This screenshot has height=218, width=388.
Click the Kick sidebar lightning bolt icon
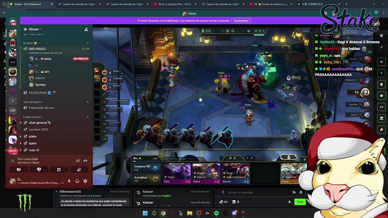click(x=381, y=73)
